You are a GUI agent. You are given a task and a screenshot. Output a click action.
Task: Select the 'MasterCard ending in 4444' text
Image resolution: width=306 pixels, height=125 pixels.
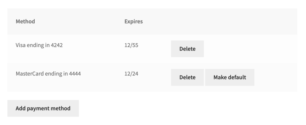tap(49, 74)
